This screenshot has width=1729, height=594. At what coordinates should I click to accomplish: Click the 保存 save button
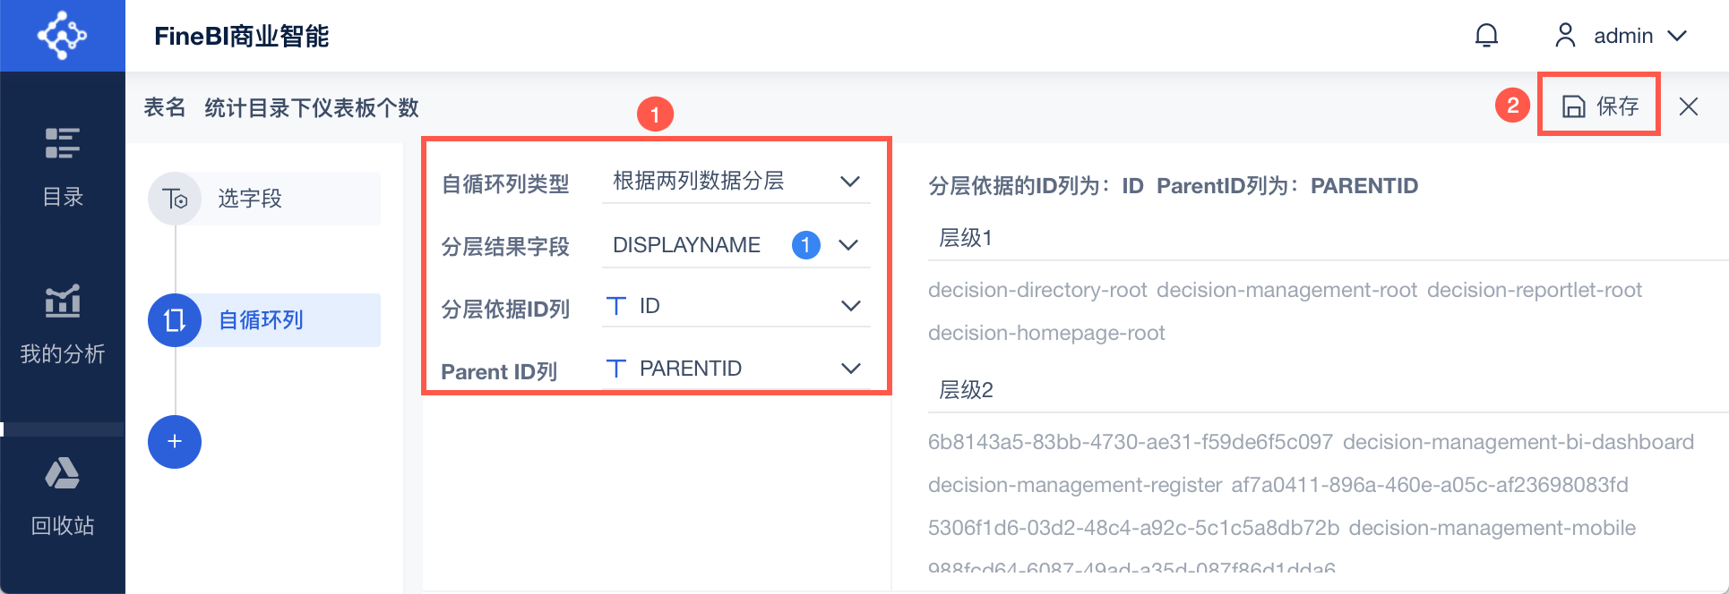pos(1600,106)
